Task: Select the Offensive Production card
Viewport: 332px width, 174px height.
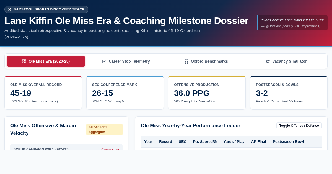Action: tap(207, 93)
